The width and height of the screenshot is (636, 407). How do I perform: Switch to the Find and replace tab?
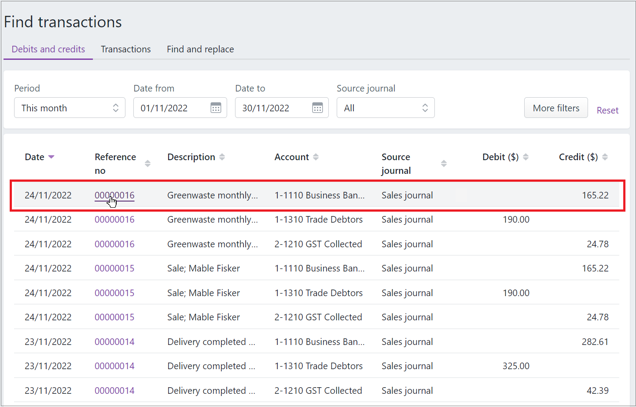click(200, 49)
